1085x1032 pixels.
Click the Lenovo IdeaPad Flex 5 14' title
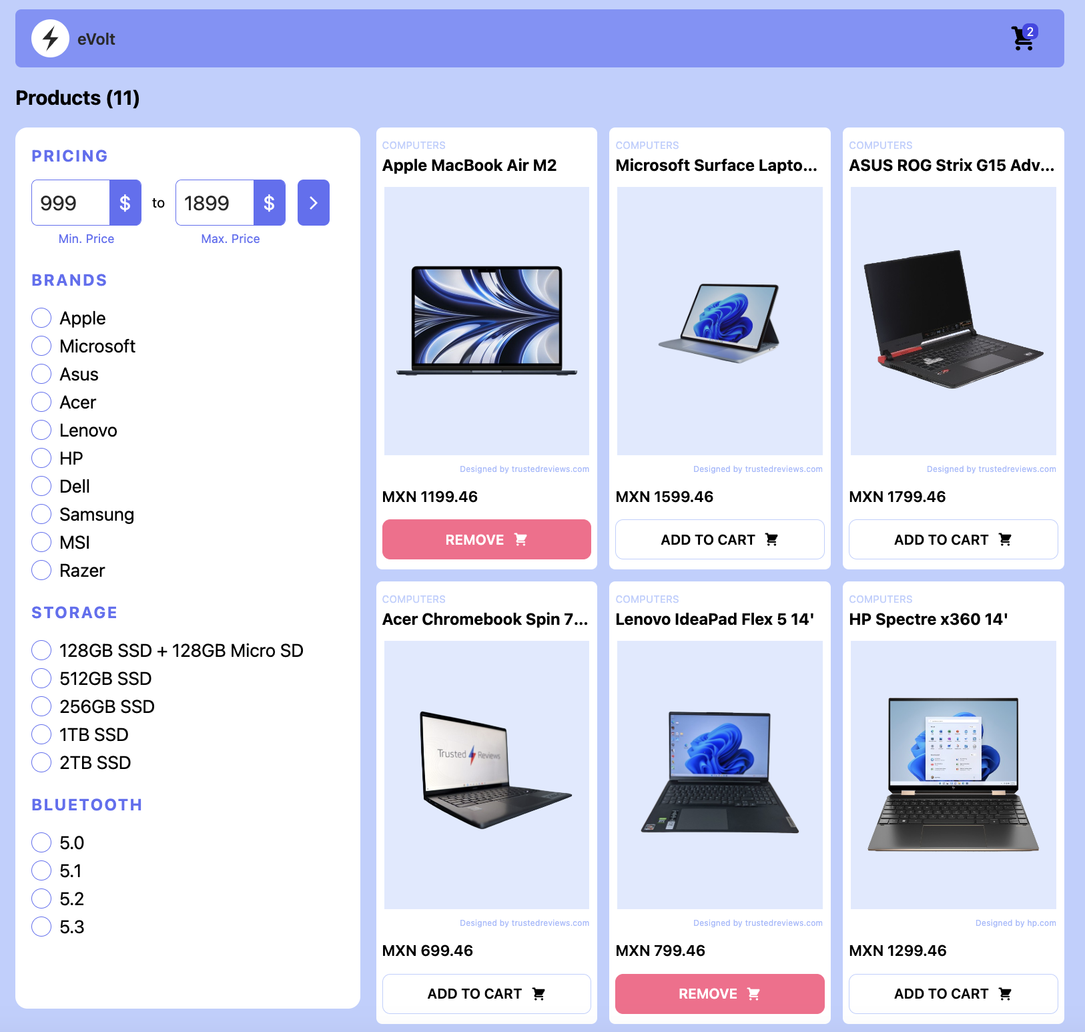tap(715, 619)
